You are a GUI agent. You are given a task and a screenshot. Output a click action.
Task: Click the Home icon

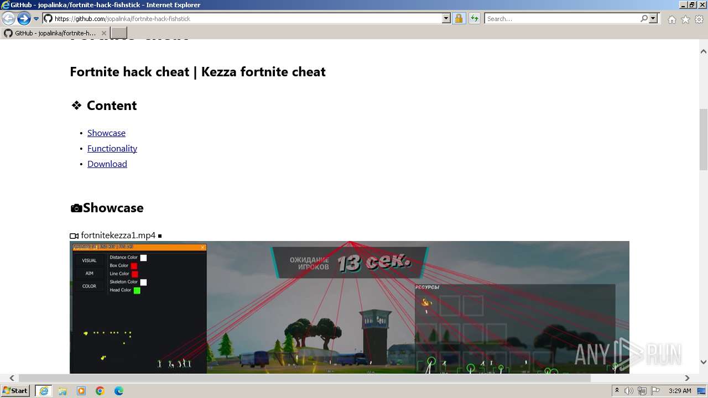[x=671, y=19]
